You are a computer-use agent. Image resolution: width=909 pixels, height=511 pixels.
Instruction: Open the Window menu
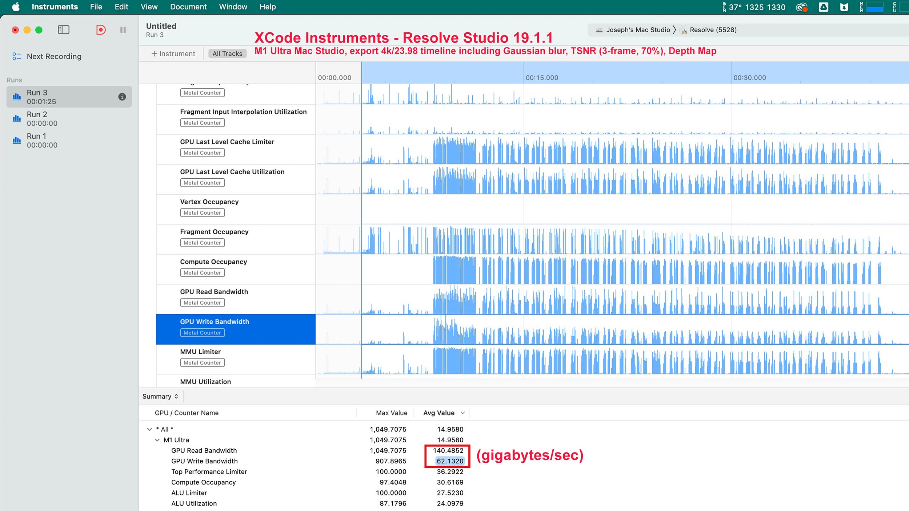[233, 7]
